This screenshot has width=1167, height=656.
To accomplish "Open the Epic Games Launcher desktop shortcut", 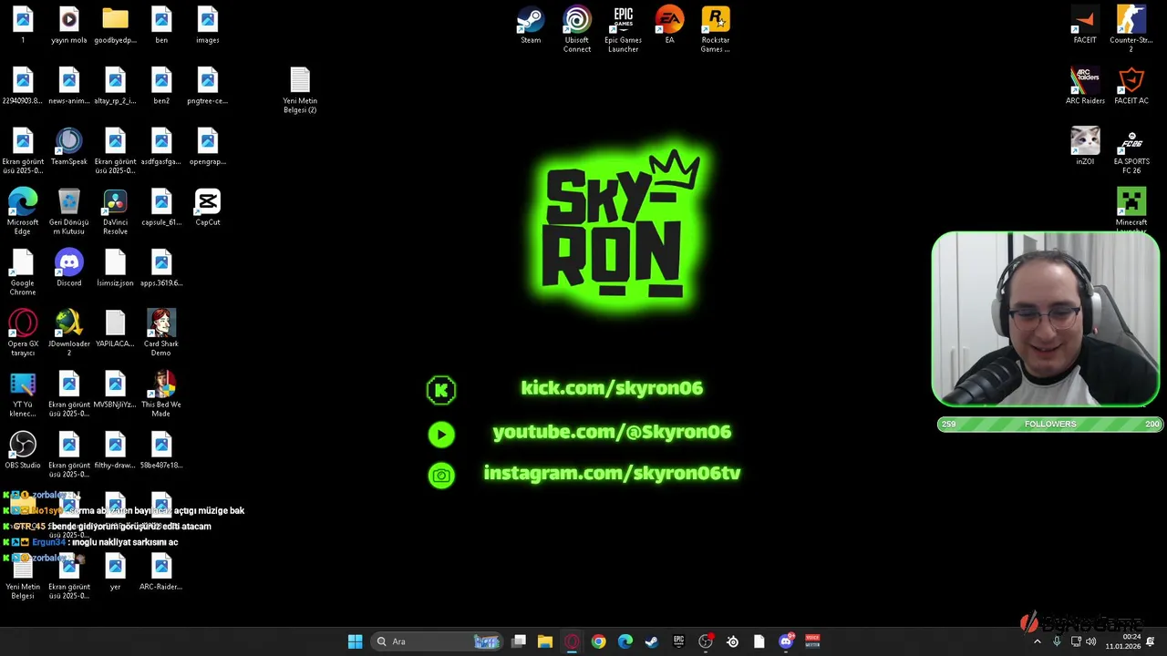I will pyautogui.click(x=624, y=29).
